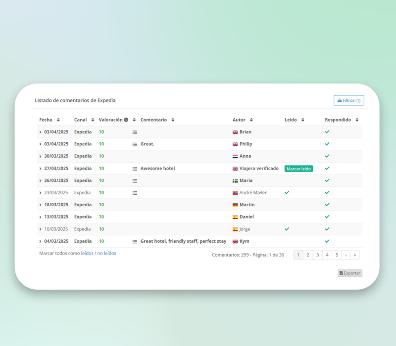Click responded checkmark in Anna row
The image size is (396, 346).
tap(327, 156)
